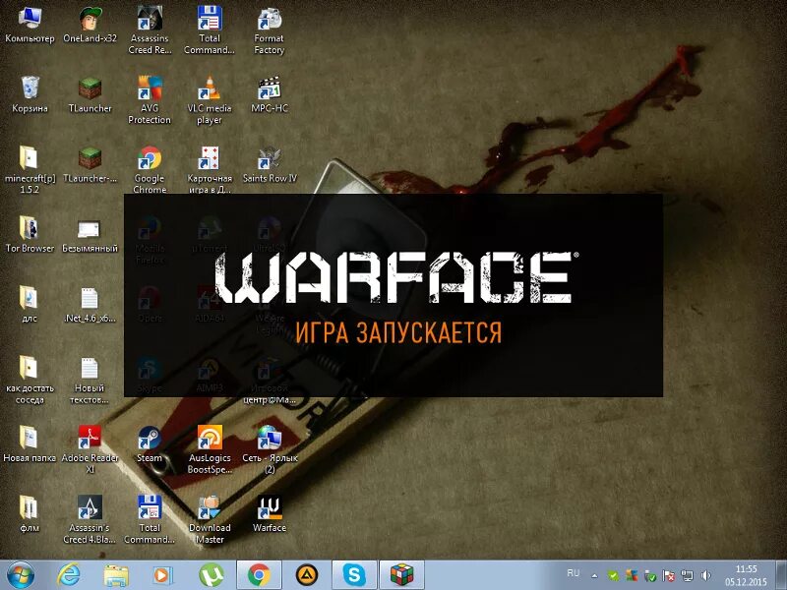Viewport: 787px width, 590px height.
Task: Open the Компьютер desktop icon
Action: 30,26
